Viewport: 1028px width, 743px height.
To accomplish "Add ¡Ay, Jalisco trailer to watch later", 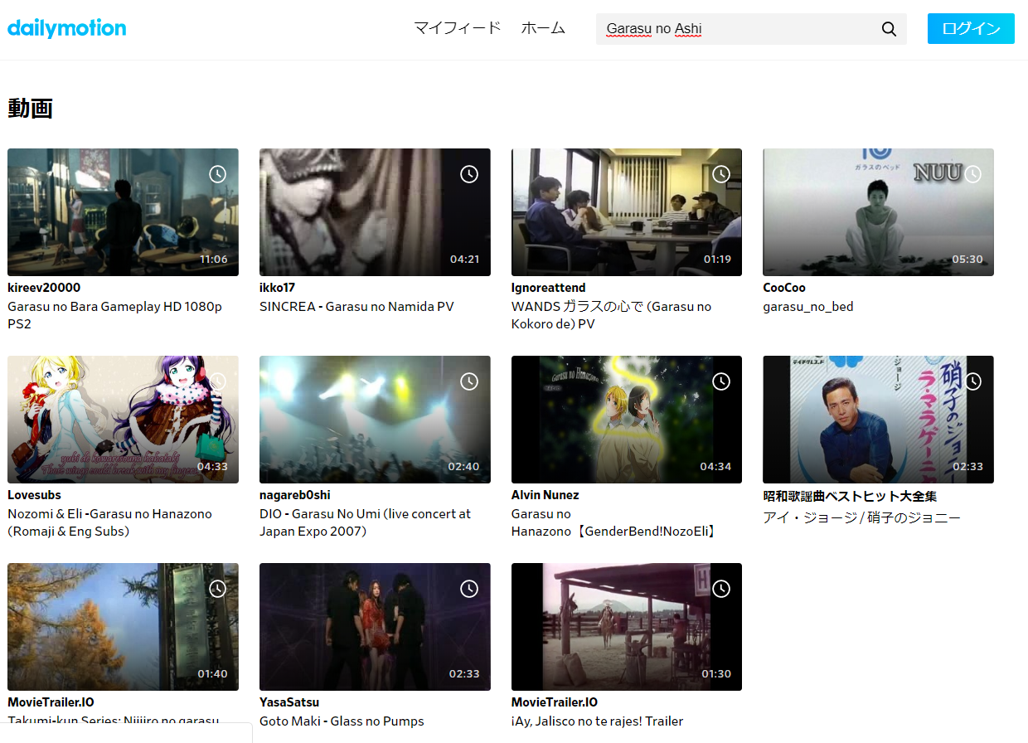I will [721, 589].
